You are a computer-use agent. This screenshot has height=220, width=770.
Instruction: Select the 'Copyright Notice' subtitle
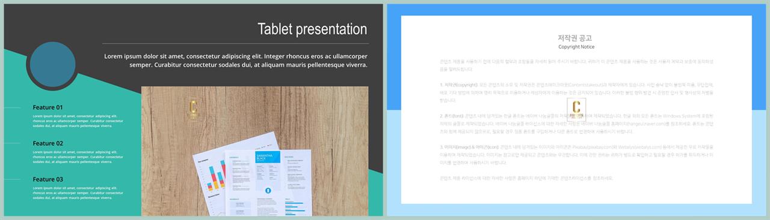click(x=576, y=46)
